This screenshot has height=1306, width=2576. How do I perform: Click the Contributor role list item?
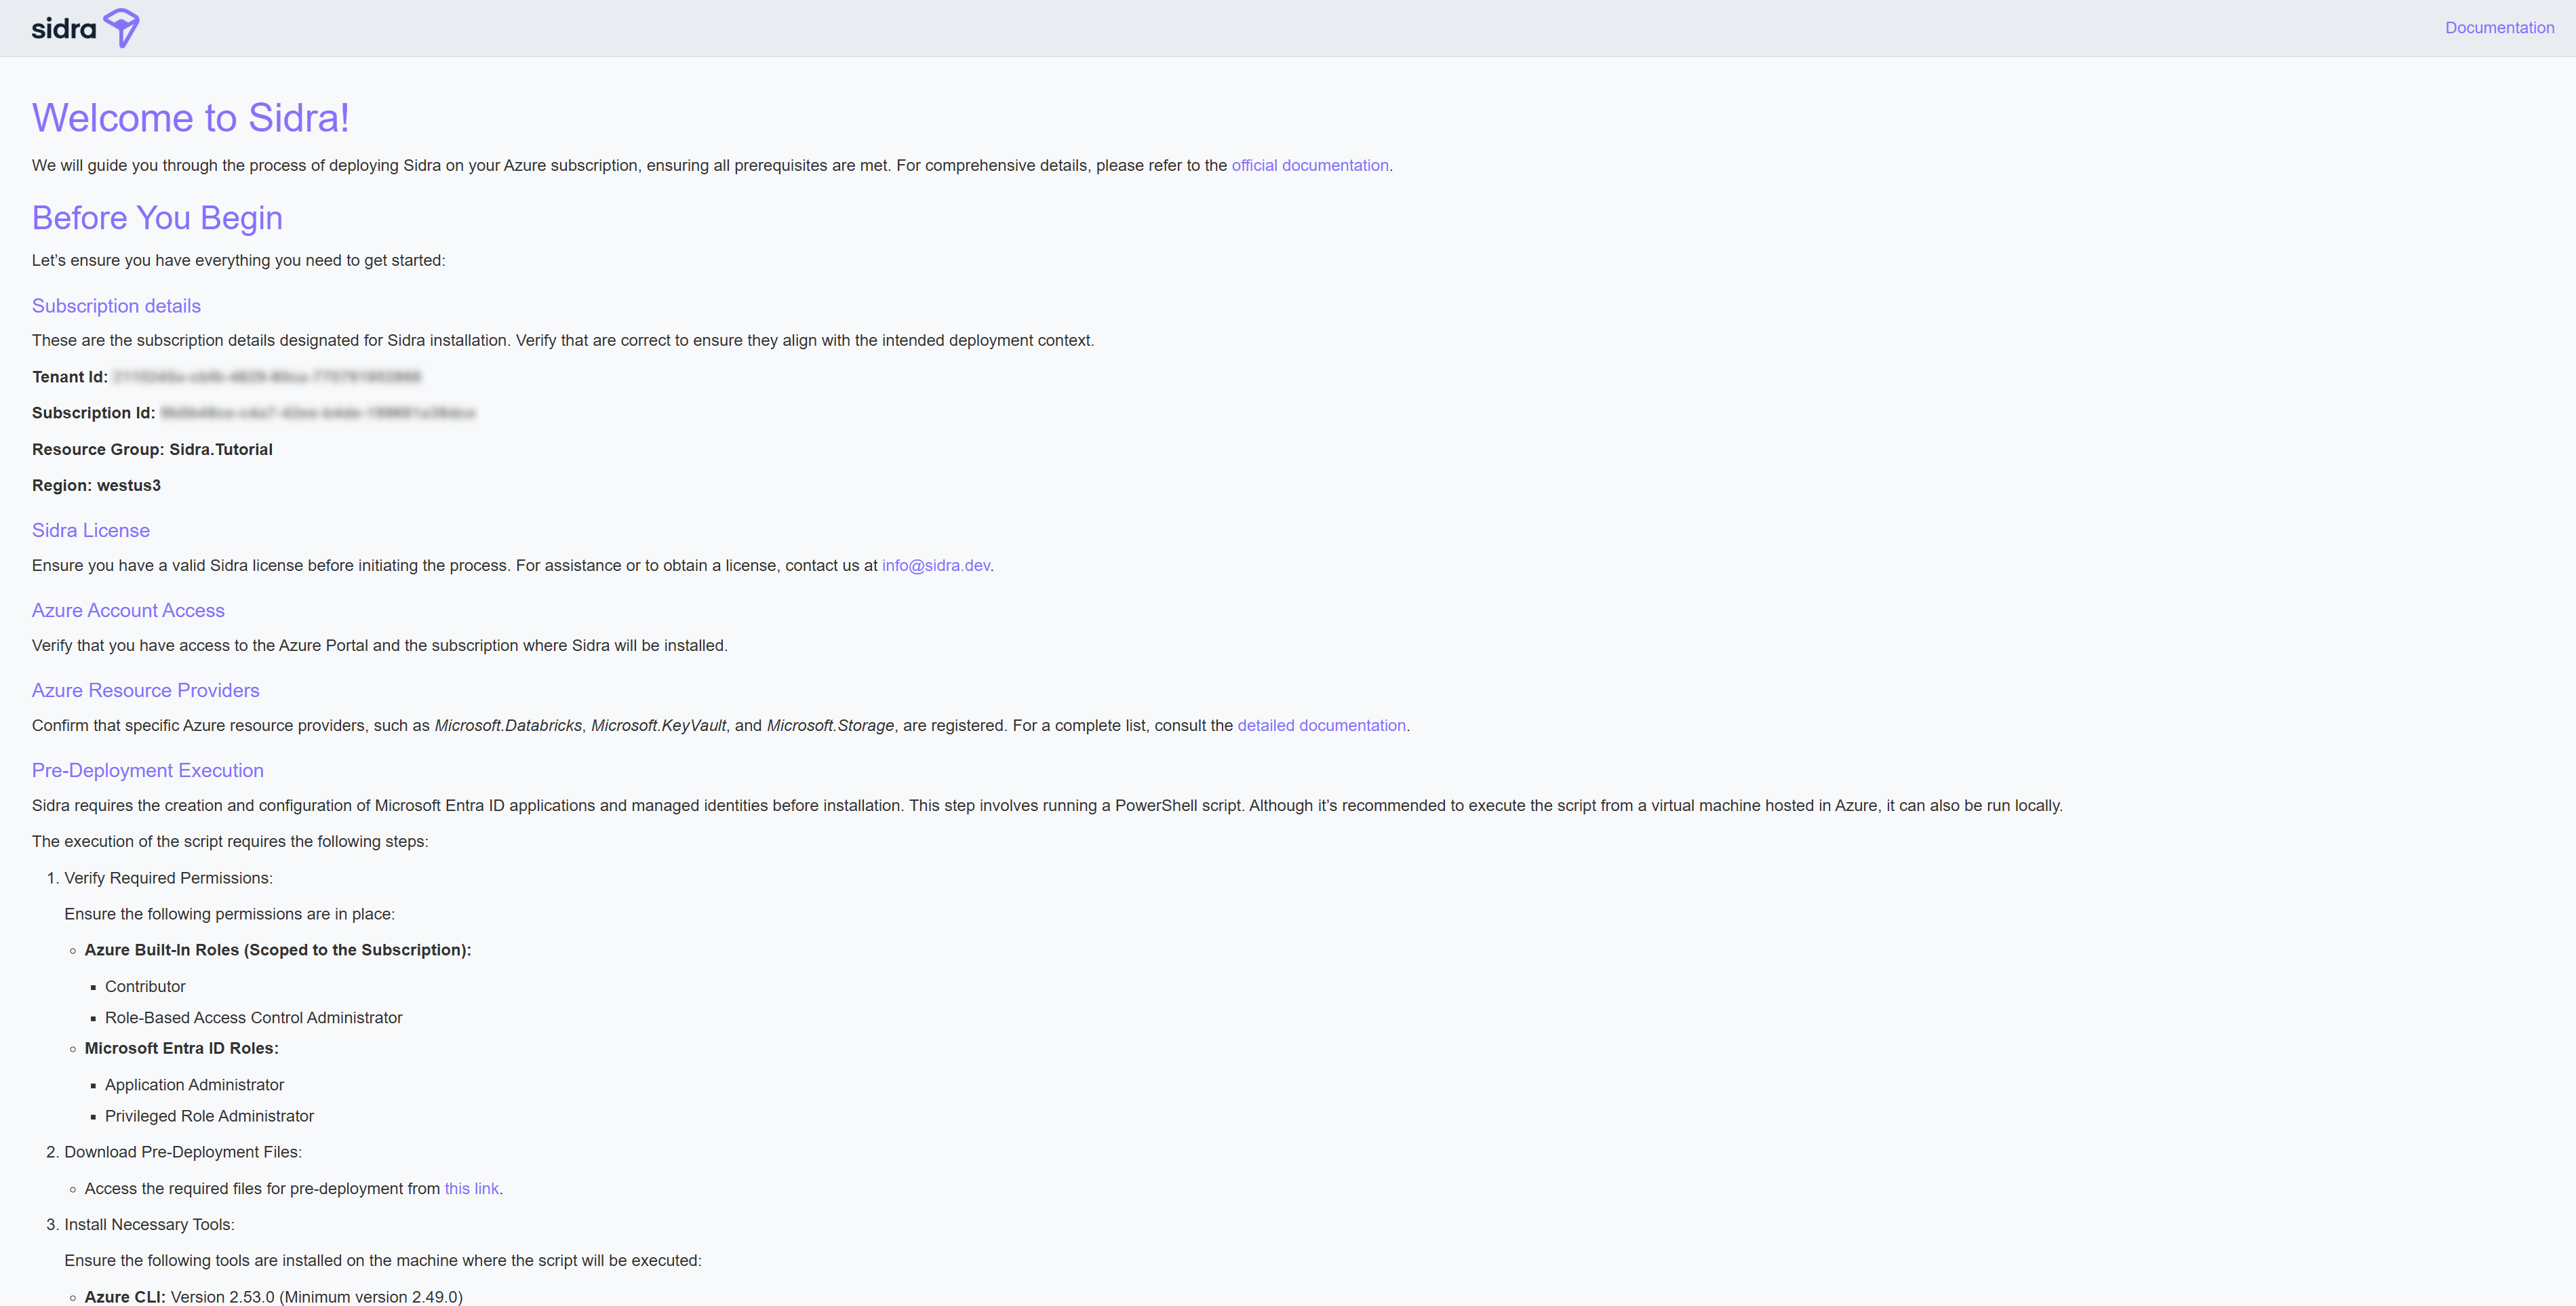pyautogui.click(x=145, y=986)
